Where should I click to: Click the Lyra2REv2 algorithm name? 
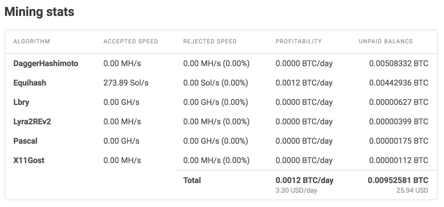point(32,121)
